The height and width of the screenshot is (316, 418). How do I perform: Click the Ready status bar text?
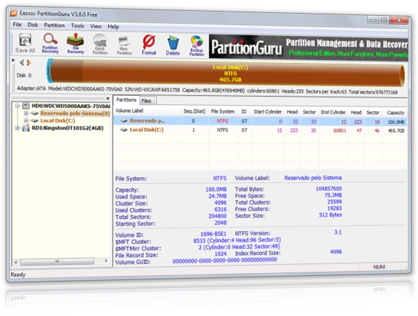coord(18,275)
